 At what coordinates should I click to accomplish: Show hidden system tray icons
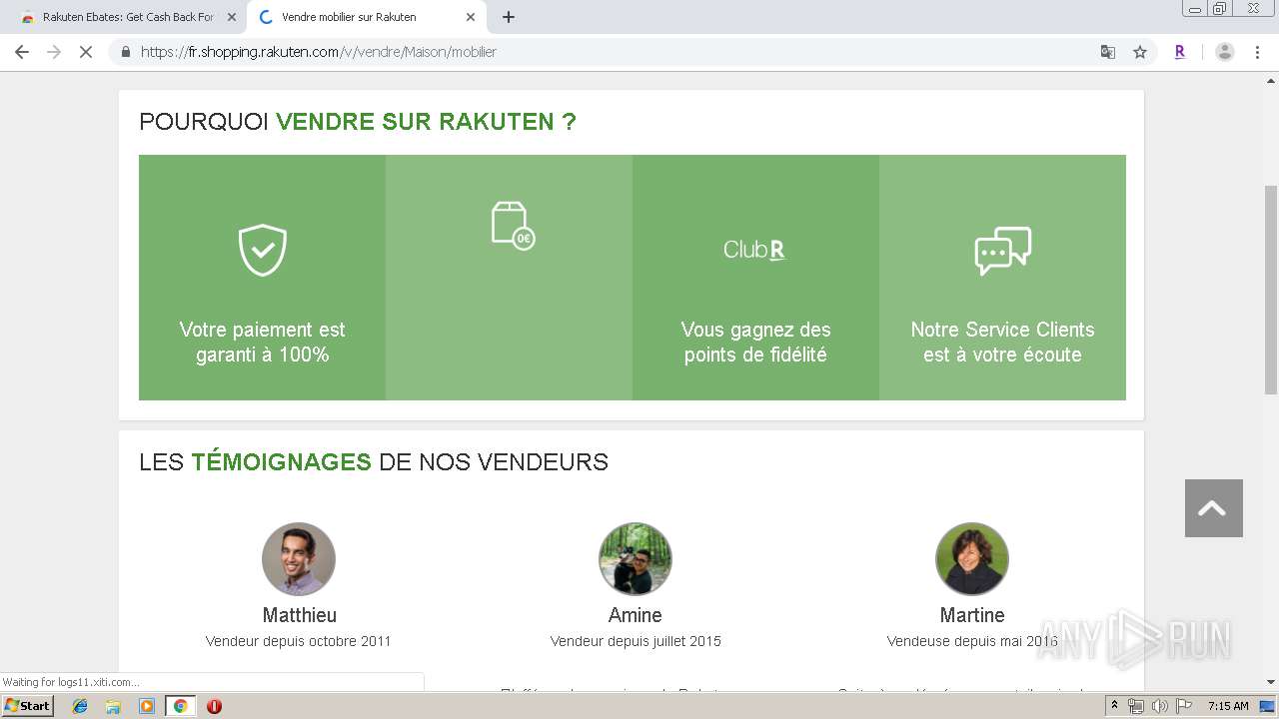(1114, 706)
